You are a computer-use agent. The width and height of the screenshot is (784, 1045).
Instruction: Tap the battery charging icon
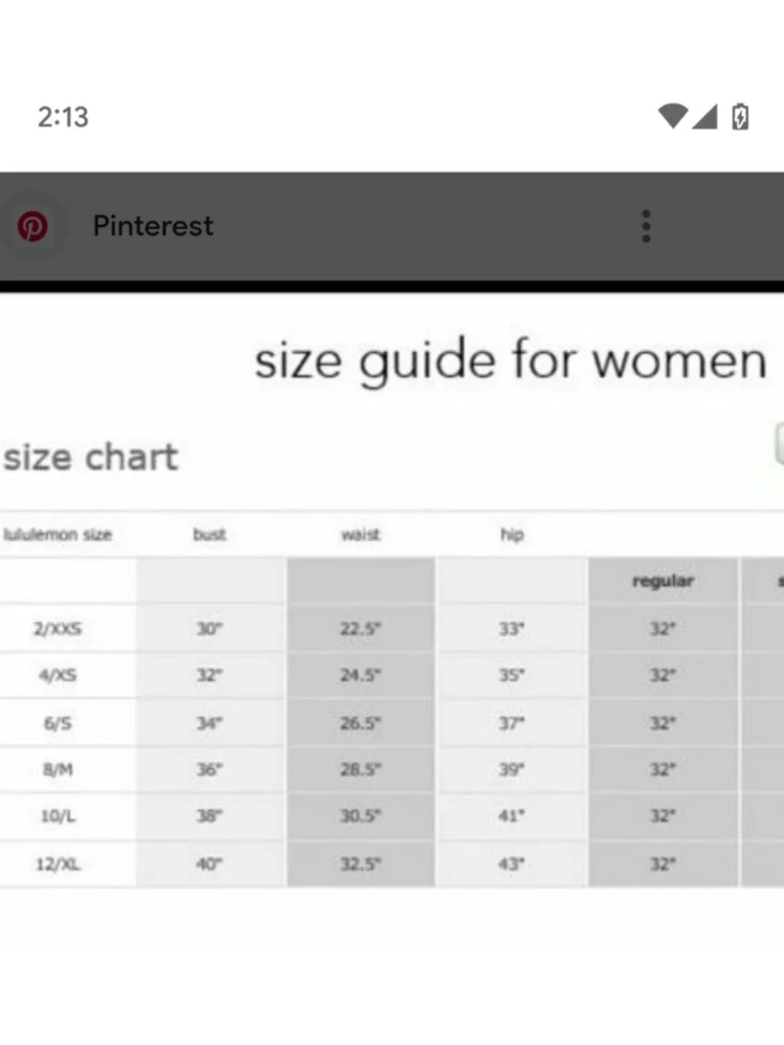740,117
